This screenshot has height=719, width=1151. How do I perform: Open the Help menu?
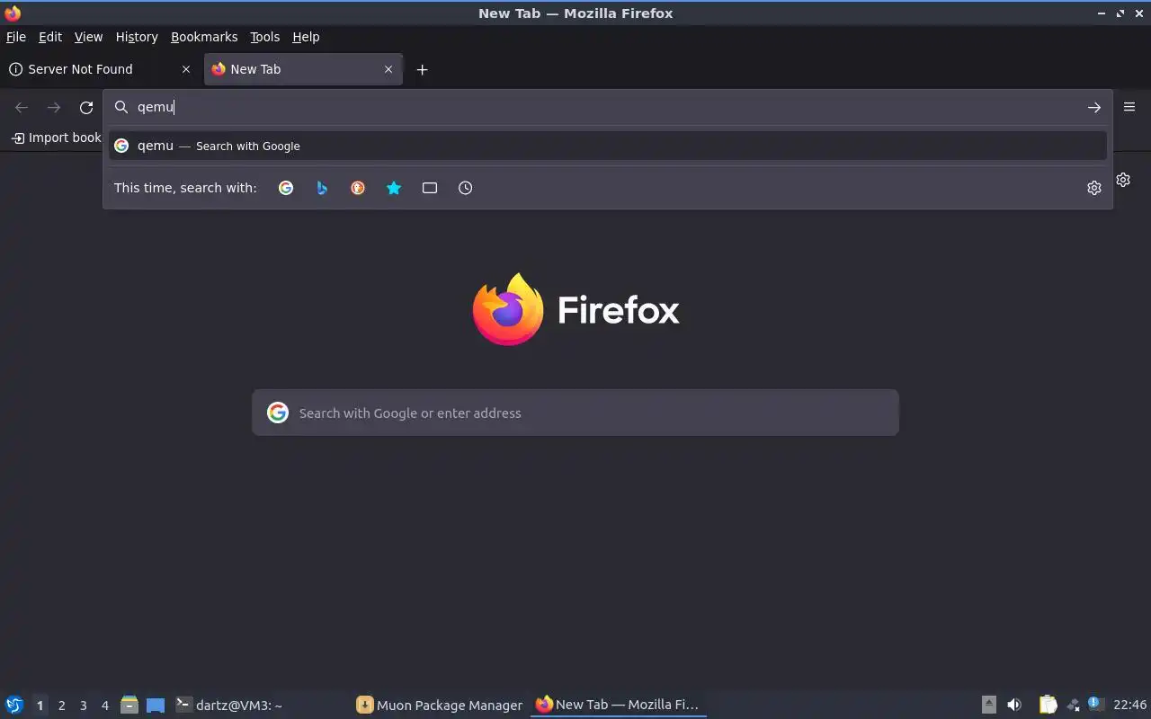tap(306, 37)
